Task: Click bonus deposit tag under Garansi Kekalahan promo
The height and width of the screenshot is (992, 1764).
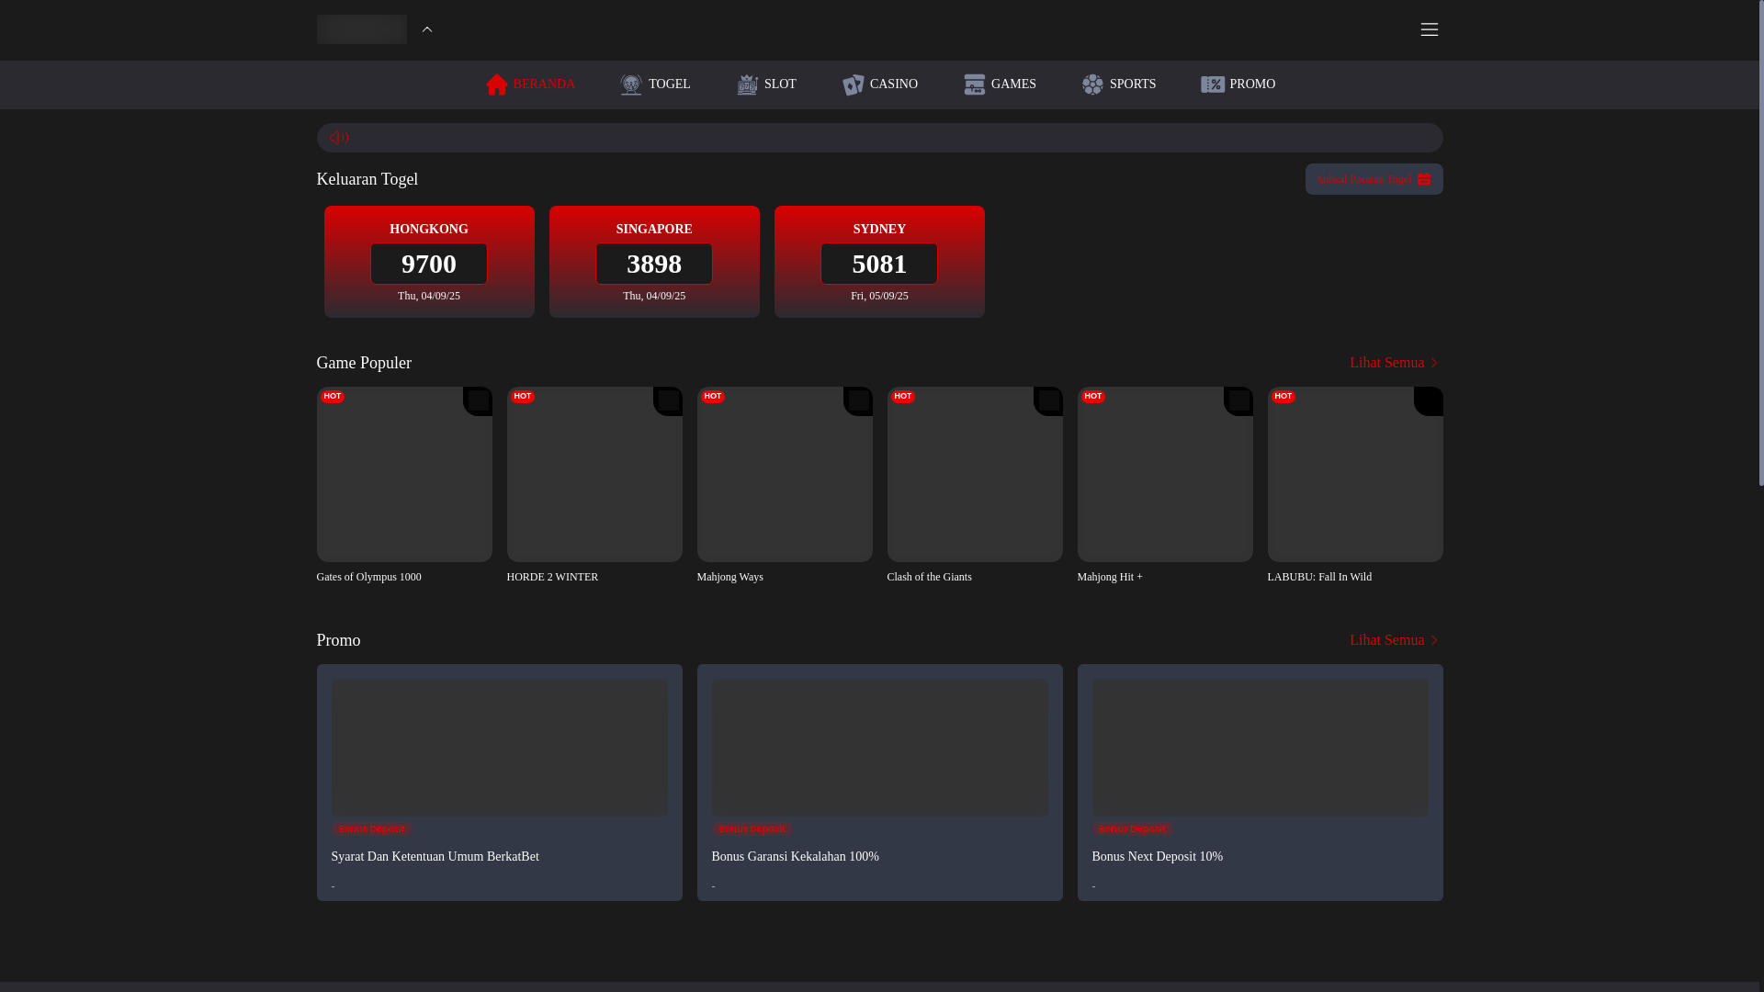Action: [x=752, y=829]
